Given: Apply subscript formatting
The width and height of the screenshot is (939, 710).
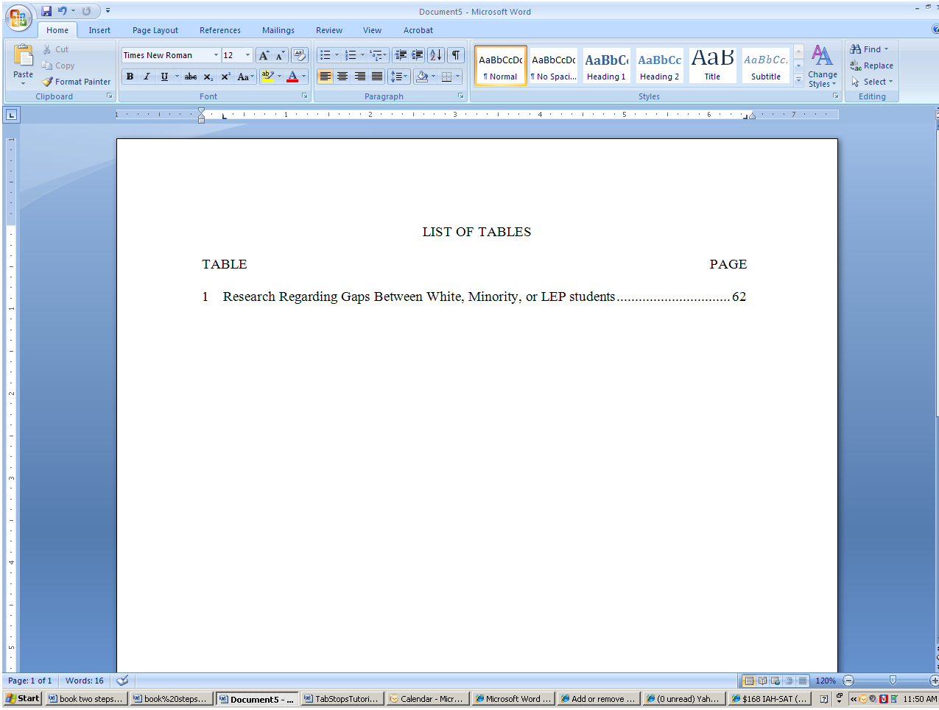Looking at the screenshot, I should pyautogui.click(x=207, y=77).
